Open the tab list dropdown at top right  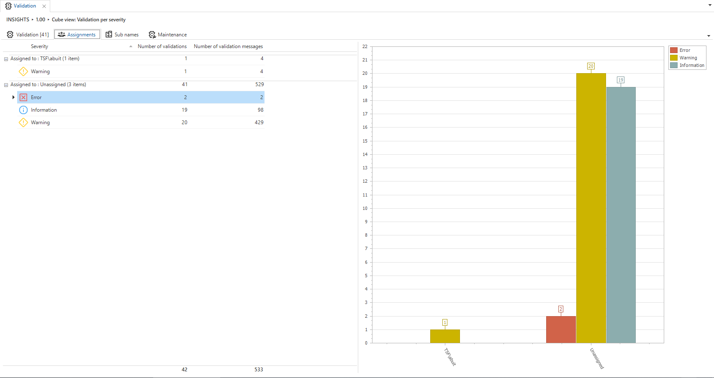pyautogui.click(x=709, y=5)
